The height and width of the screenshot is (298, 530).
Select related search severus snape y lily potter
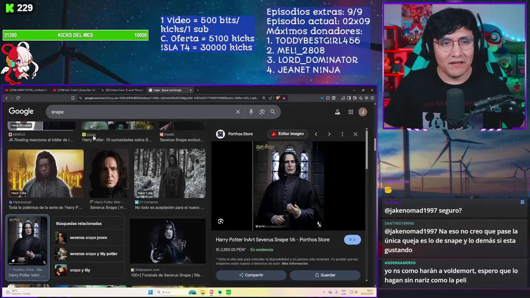[x=89, y=254]
